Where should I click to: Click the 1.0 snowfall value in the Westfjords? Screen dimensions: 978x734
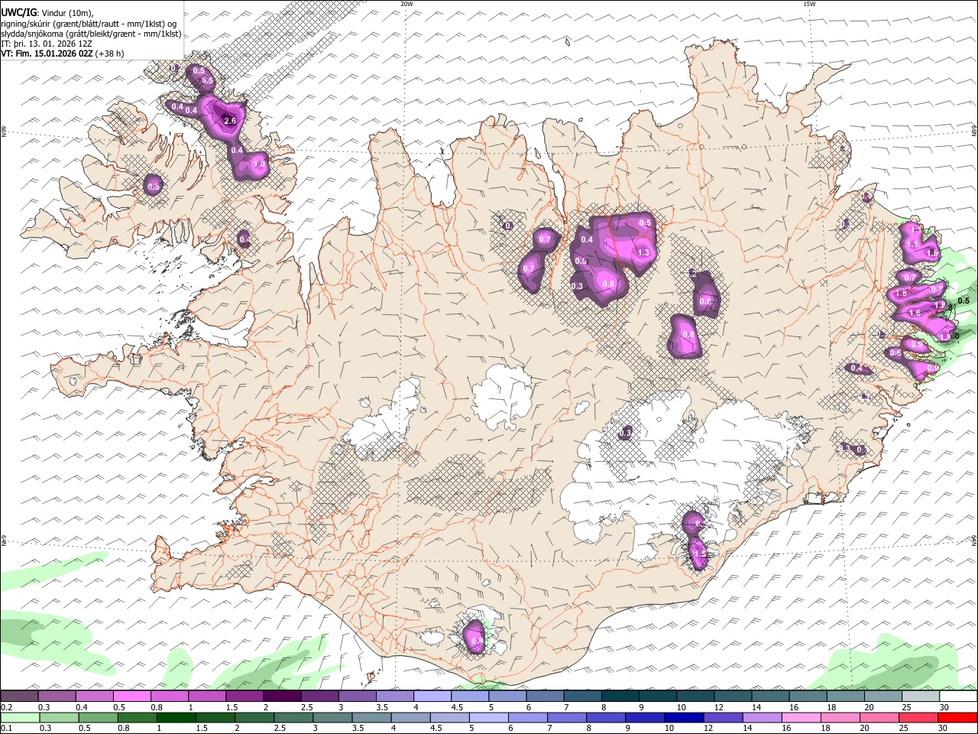click(x=259, y=164)
